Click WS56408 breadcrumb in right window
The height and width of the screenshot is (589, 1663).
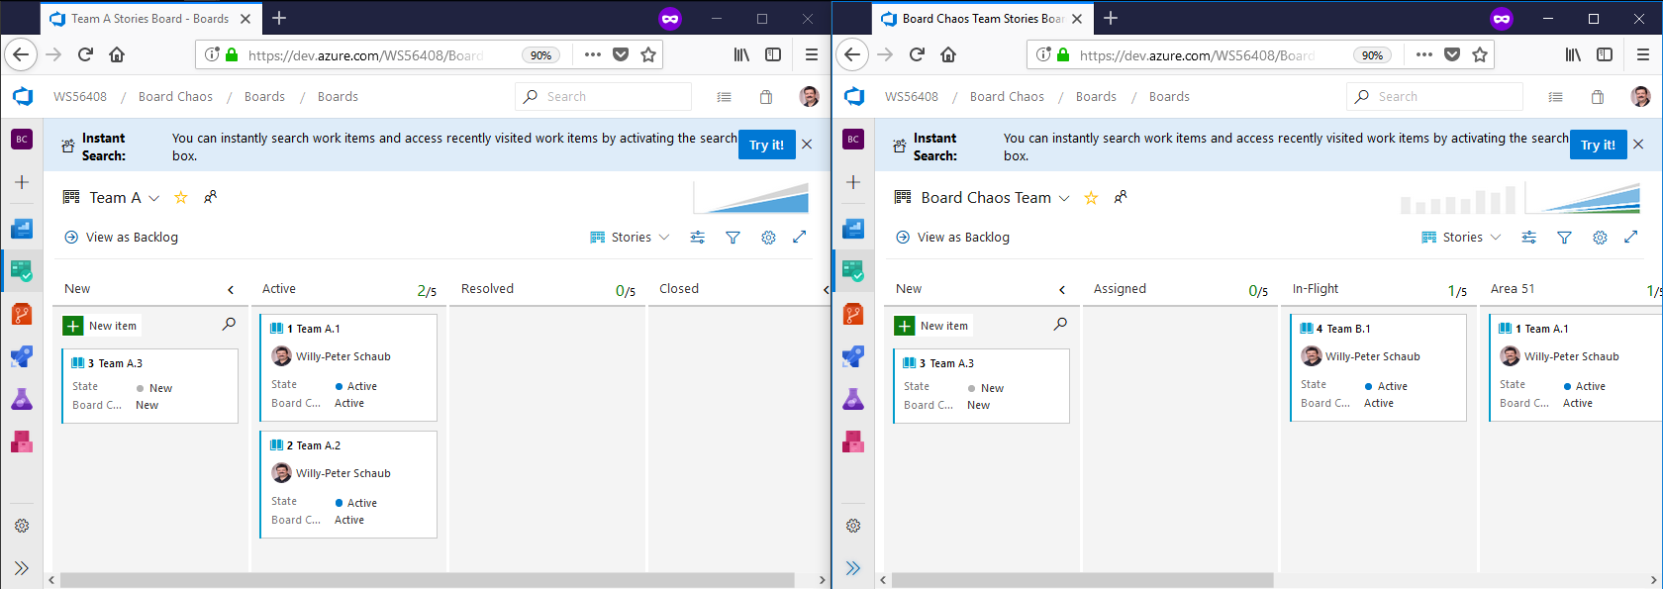911,96
